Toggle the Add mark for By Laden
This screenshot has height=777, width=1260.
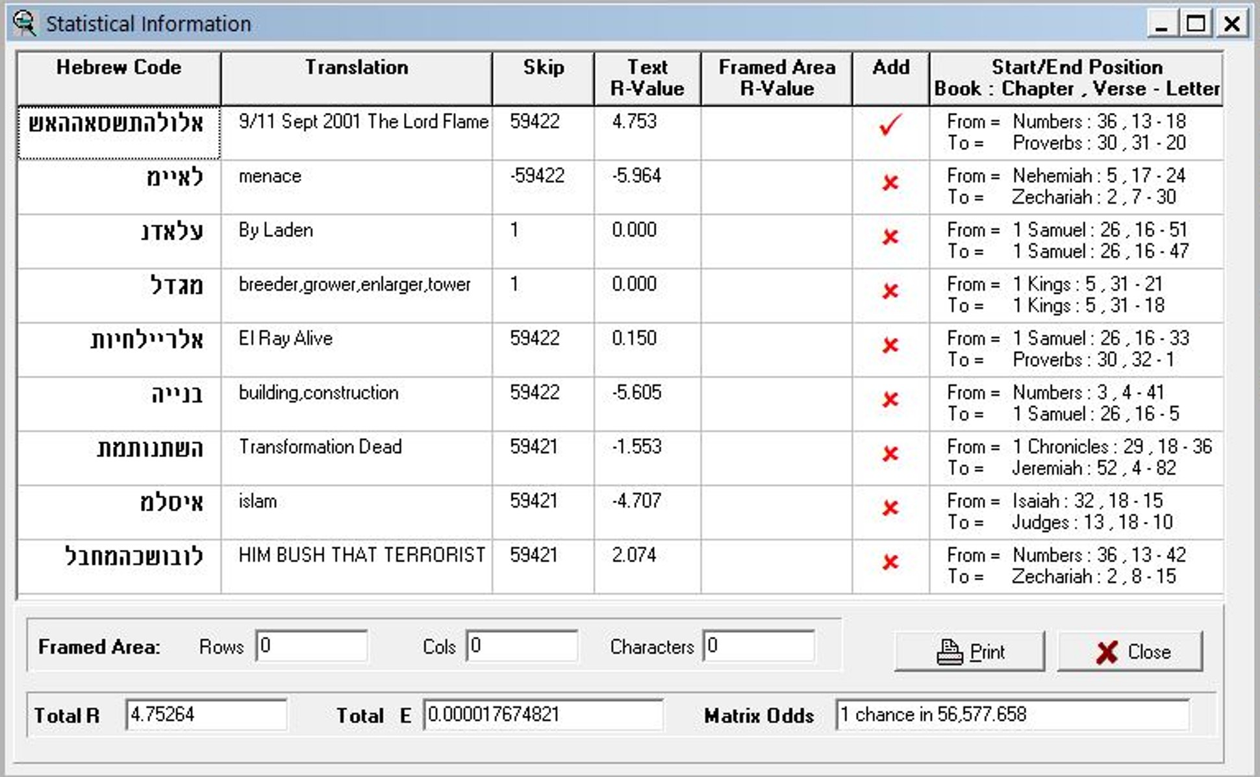[x=890, y=237]
